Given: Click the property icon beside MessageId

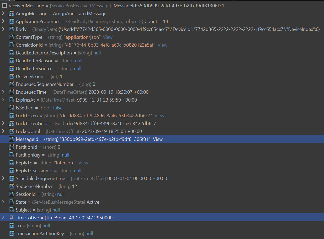Looking at the screenshot, I should (x=12, y=139).
